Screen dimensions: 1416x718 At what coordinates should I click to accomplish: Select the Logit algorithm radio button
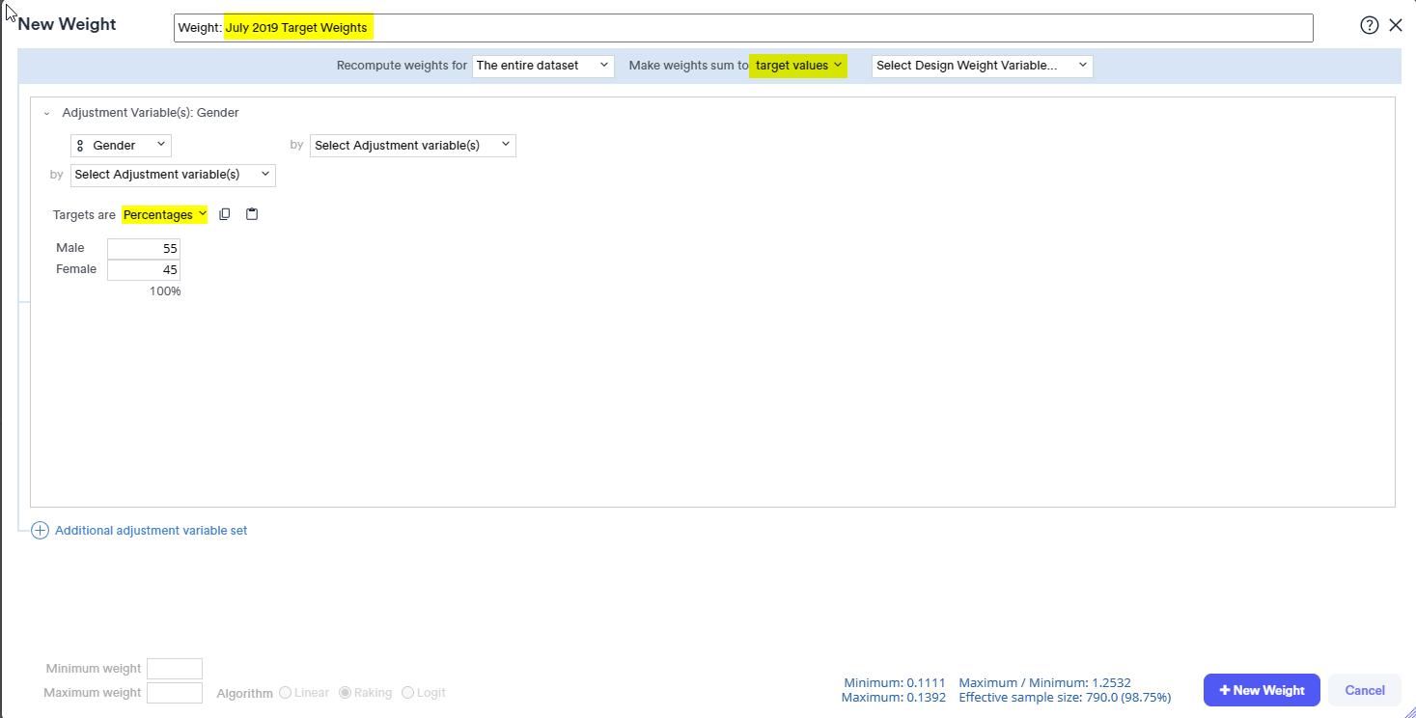click(x=407, y=693)
